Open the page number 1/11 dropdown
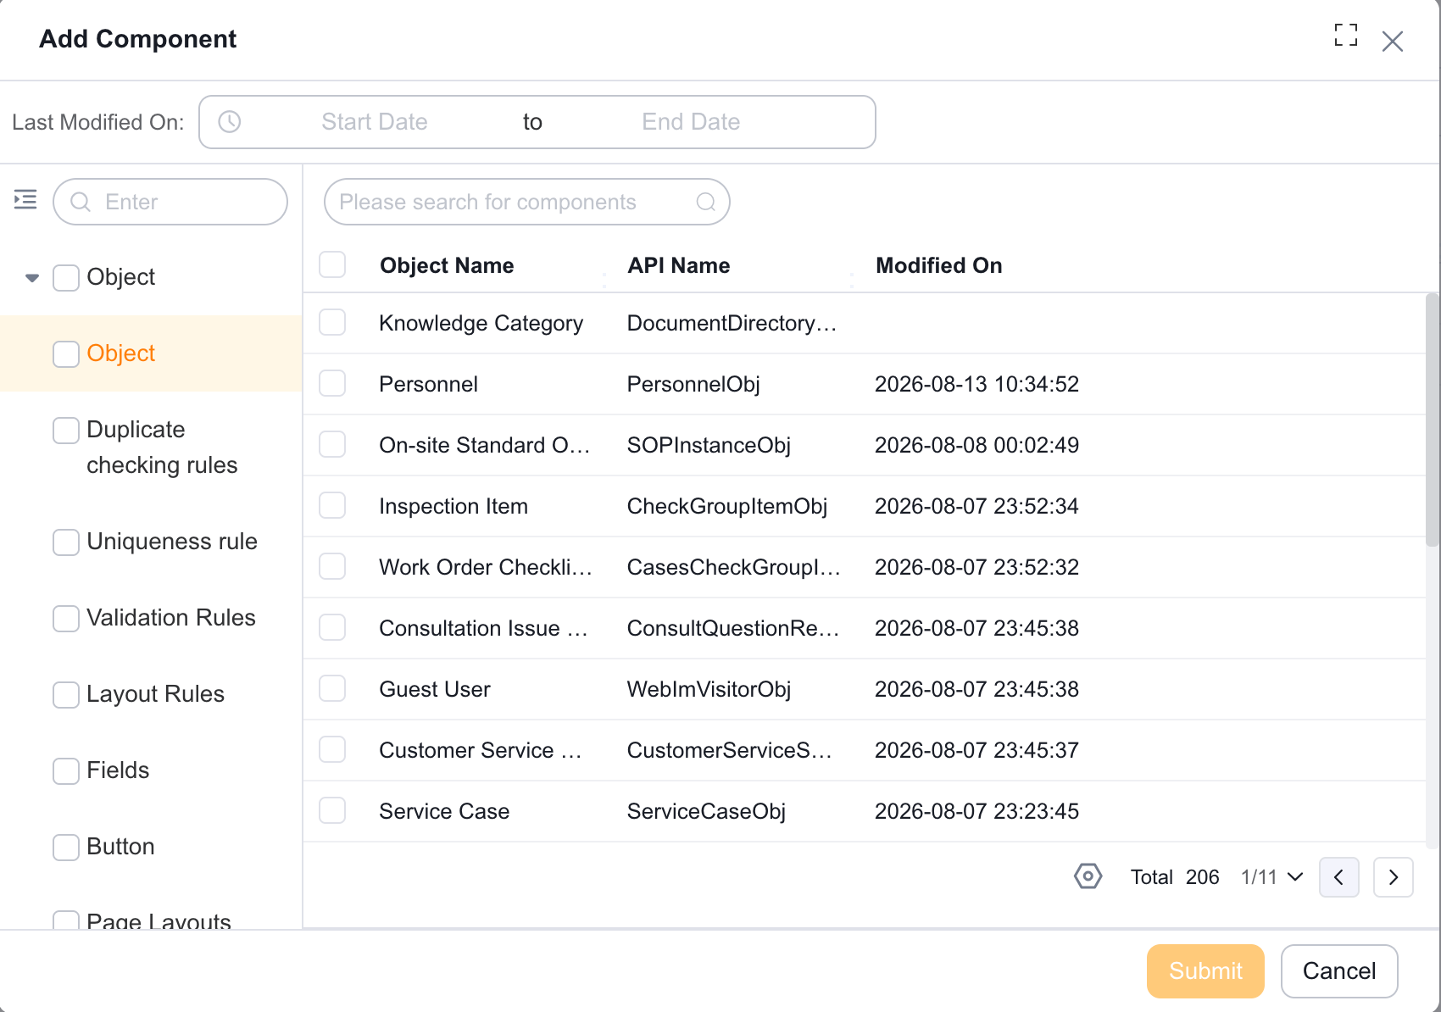 [x=1271, y=877]
